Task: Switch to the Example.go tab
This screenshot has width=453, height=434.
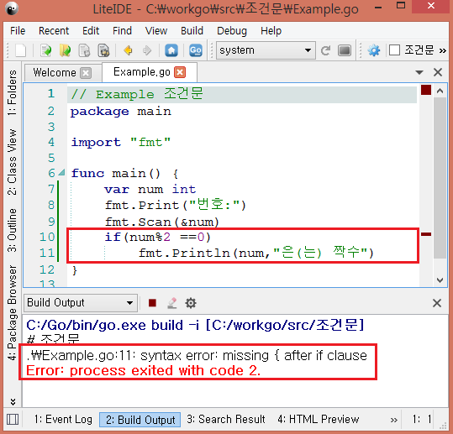Action: [142, 72]
